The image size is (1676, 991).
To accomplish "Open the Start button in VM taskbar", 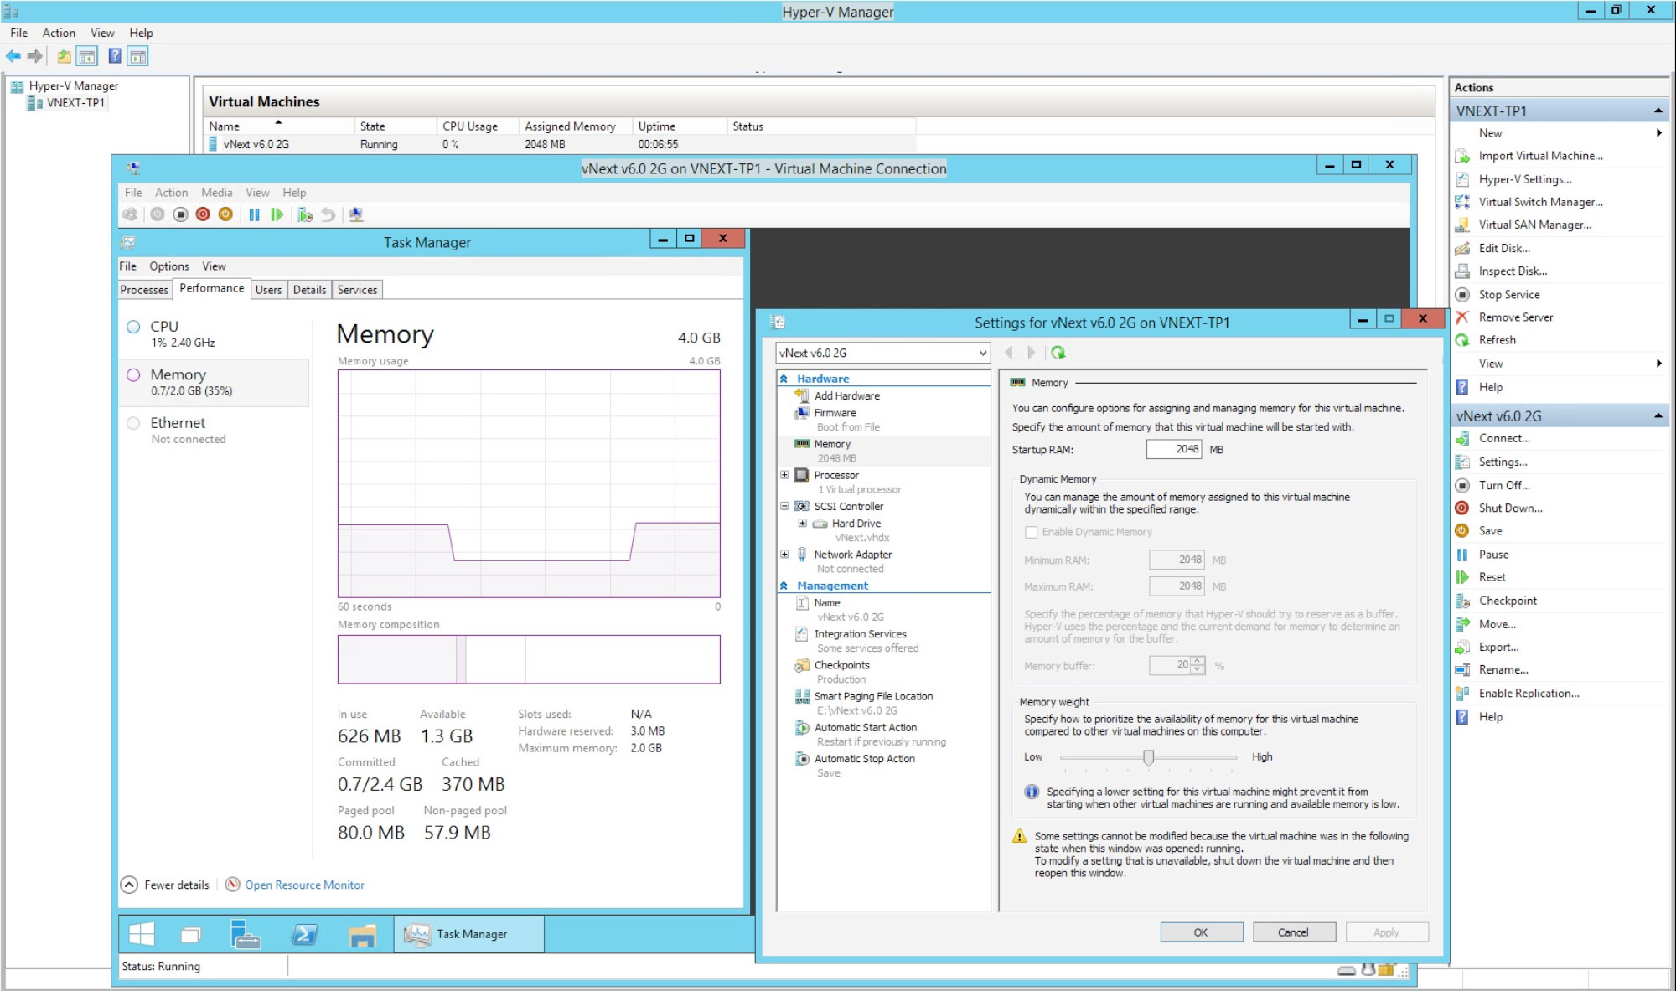I will [x=142, y=934].
